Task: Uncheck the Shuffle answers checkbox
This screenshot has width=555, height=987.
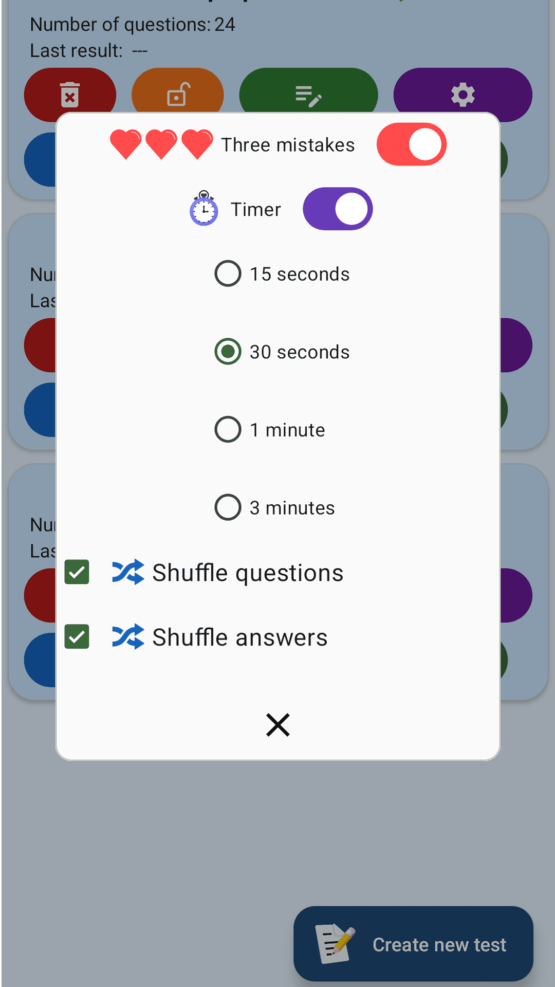Action: click(77, 637)
